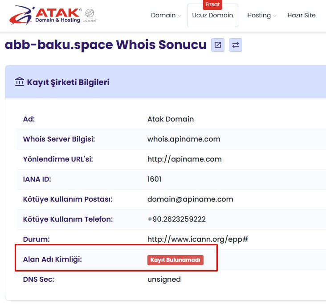Select the IANA ID value 1601
Viewport: 326px width, 304px height.
(154, 179)
